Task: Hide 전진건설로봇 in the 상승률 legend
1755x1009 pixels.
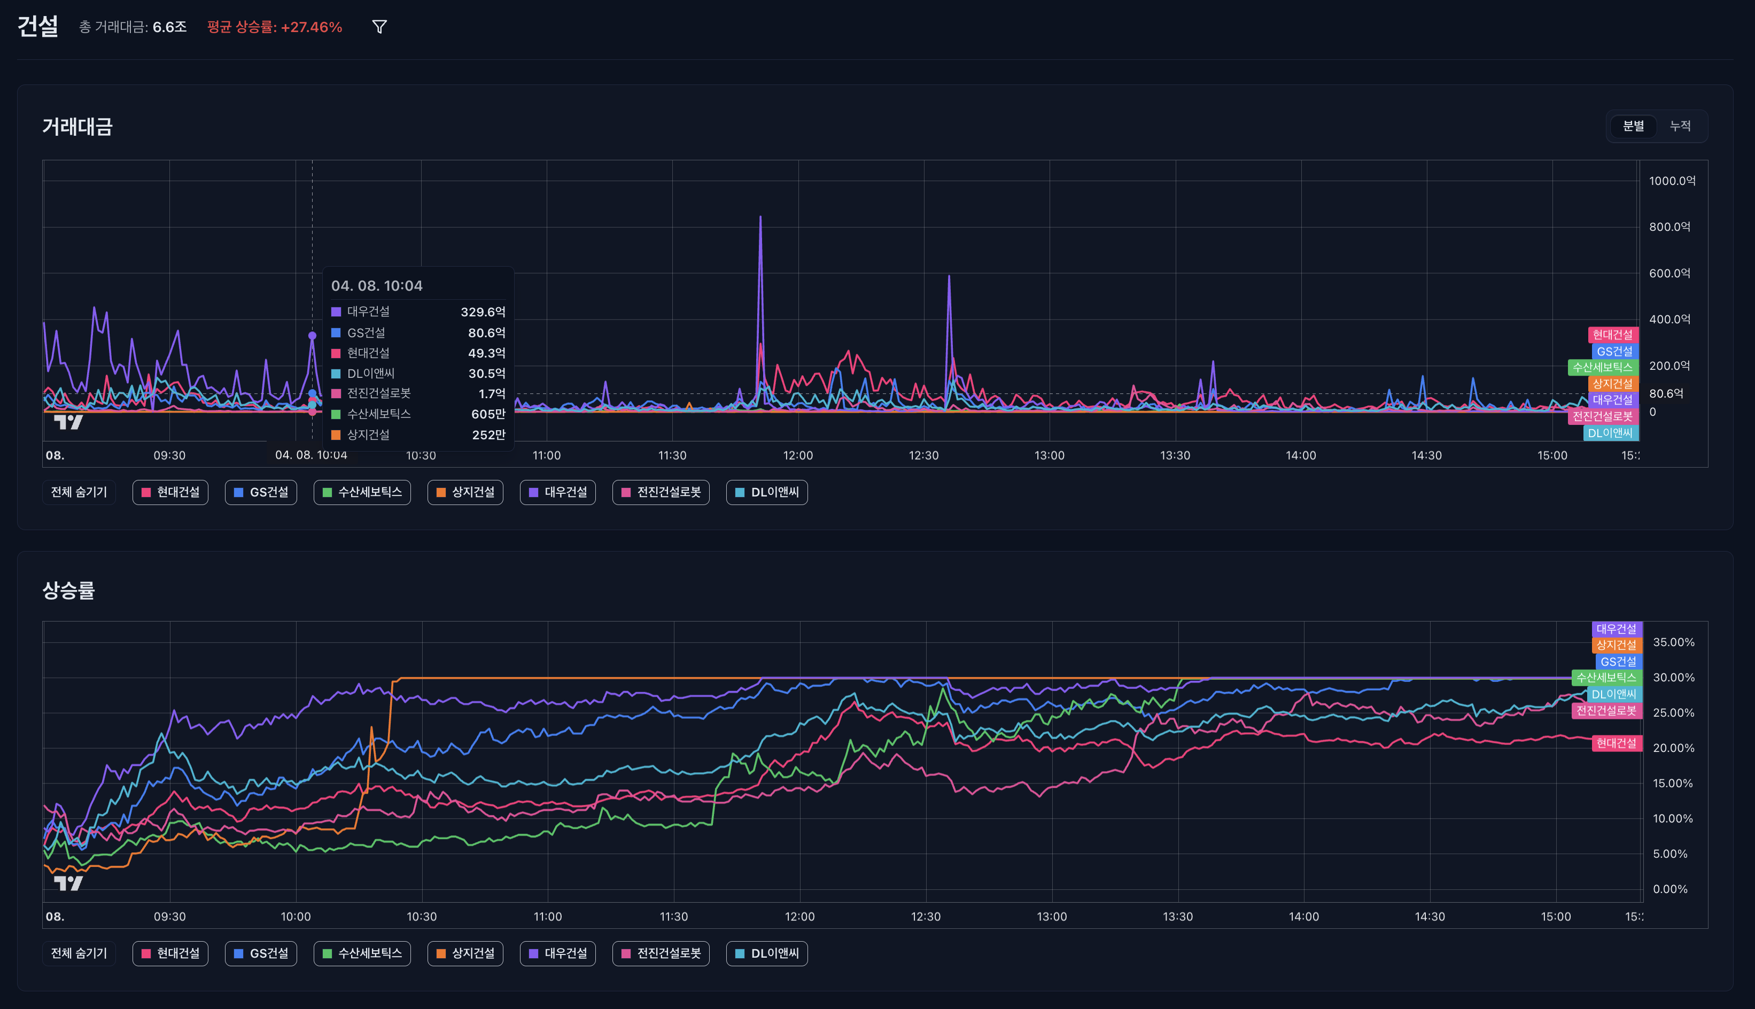Action: click(x=661, y=953)
